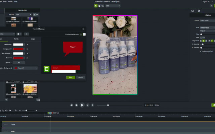Jump to next clip

click(x=93, y=105)
